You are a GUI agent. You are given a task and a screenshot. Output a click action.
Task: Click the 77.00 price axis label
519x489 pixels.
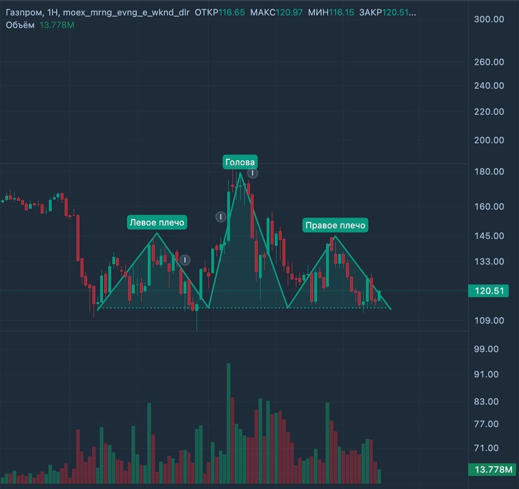coord(486,424)
